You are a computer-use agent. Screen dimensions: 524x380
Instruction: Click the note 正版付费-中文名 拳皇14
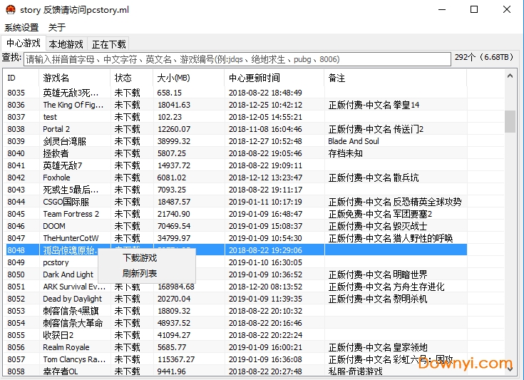pyautogui.click(x=374, y=105)
